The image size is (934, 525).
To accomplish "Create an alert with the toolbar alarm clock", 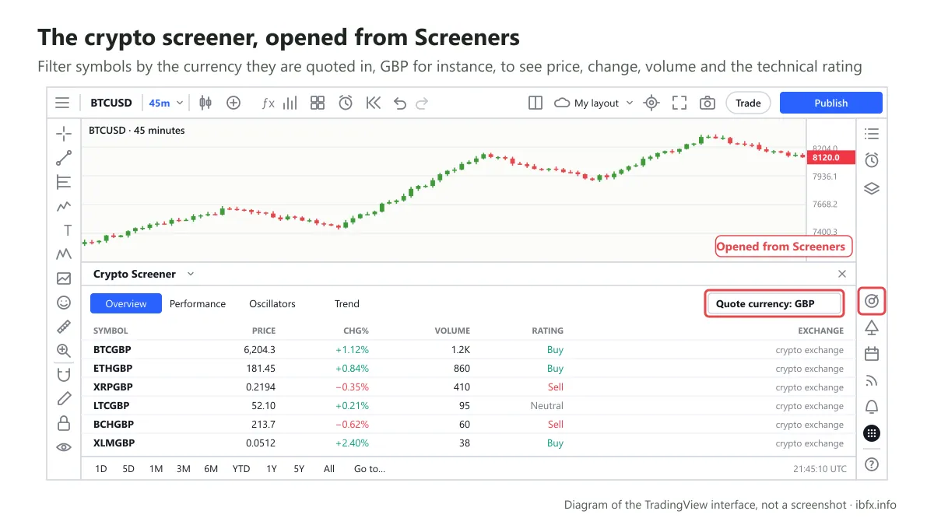I will 346,103.
